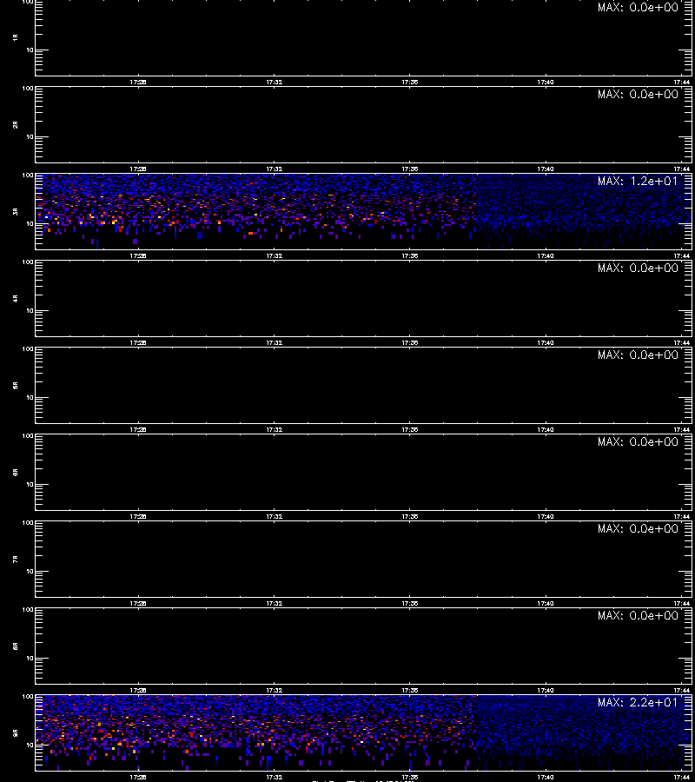Click the MAX: 0.0e+00 label in panel 6A

click(x=638, y=442)
